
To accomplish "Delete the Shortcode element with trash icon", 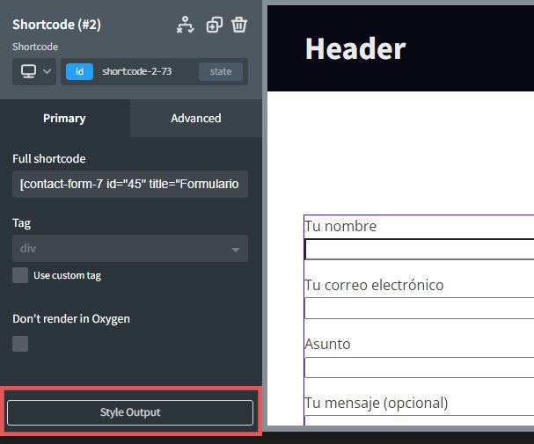I will coord(239,25).
